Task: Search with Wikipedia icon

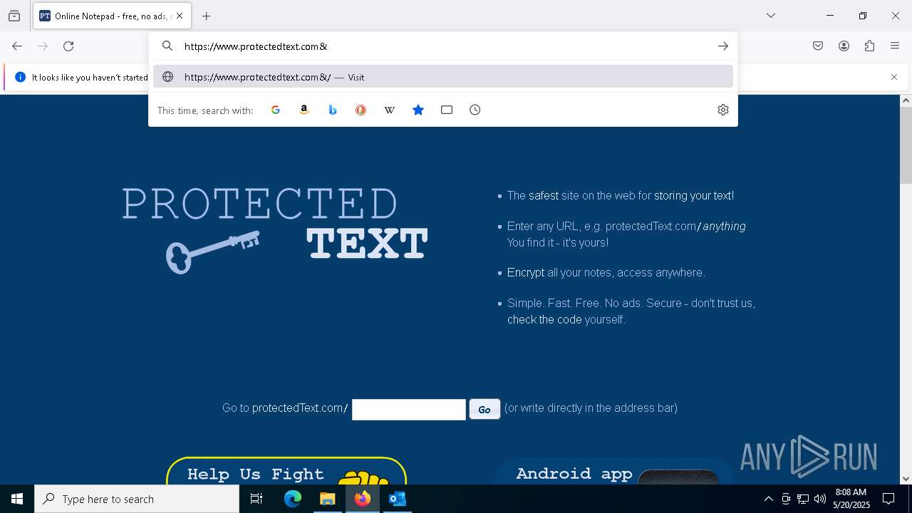Action: [x=390, y=110]
